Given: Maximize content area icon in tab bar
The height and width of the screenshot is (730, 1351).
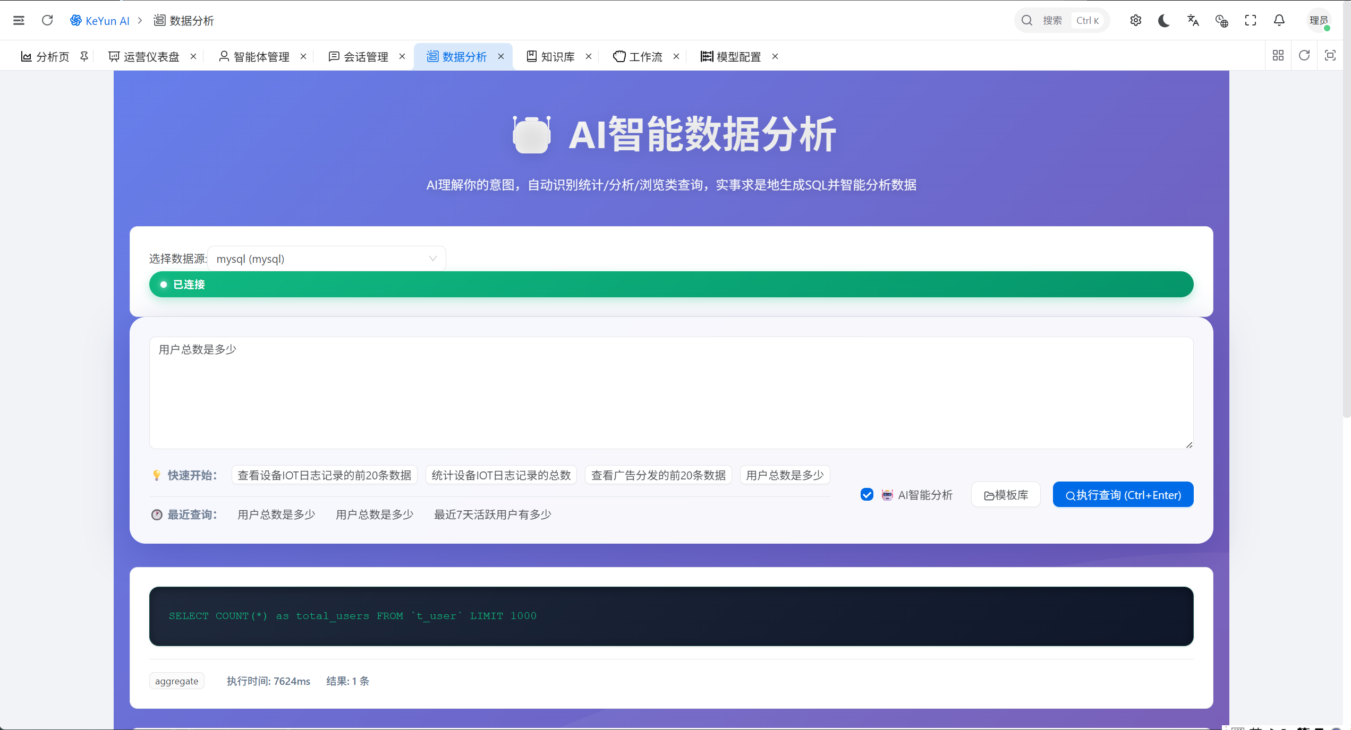Looking at the screenshot, I should click(x=1330, y=55).
